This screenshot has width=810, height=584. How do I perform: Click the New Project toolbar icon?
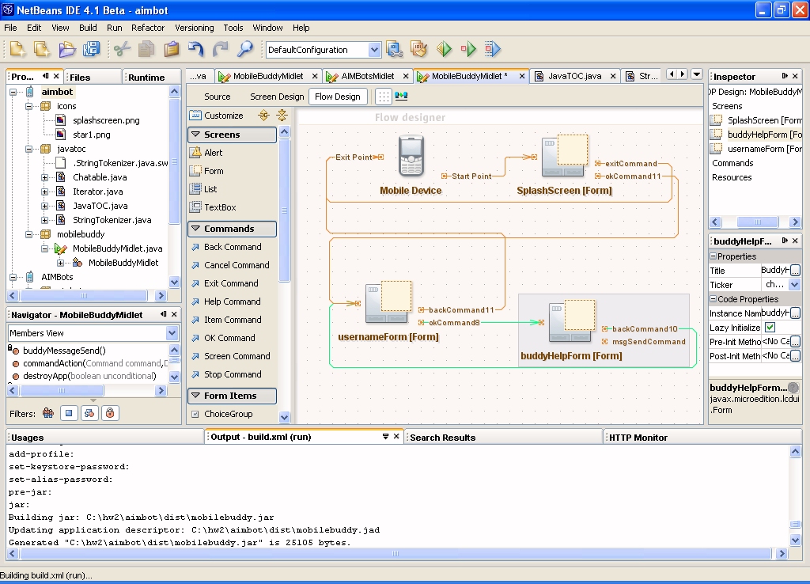41,49
